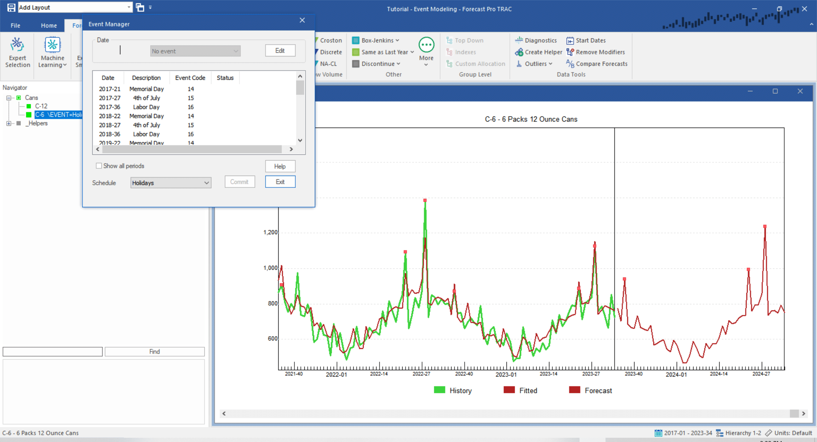
Task: Select the 2018-36 Labor Day row
Action: click(x=194, y=134)
